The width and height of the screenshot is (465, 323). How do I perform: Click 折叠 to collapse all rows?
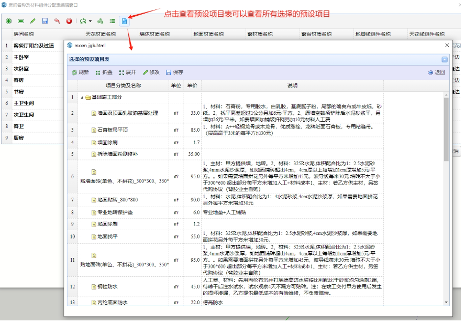click(x=104, y=72)
